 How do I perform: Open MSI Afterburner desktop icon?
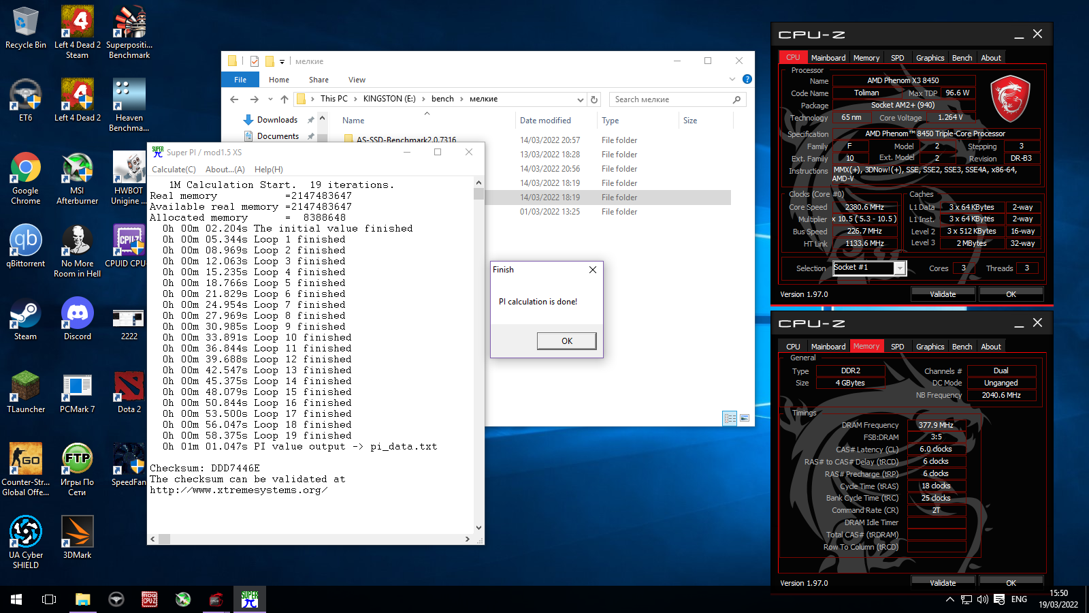[x=78, y=178]
